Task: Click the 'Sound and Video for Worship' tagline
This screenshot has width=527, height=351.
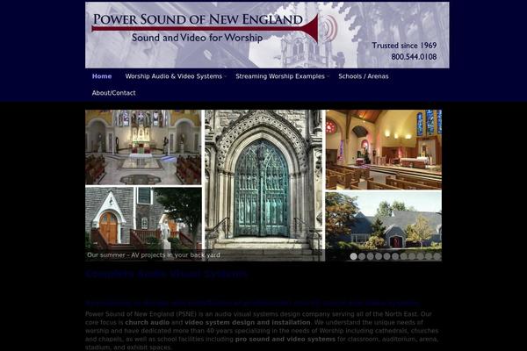Action: pyautogui.click(x=197, y=38)
